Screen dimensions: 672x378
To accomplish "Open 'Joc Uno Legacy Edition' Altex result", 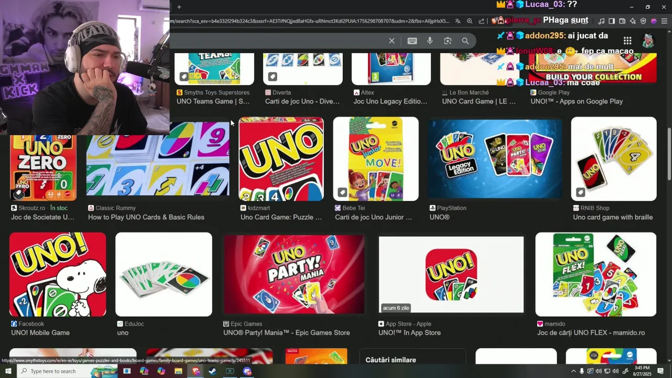I will [390, 101].
